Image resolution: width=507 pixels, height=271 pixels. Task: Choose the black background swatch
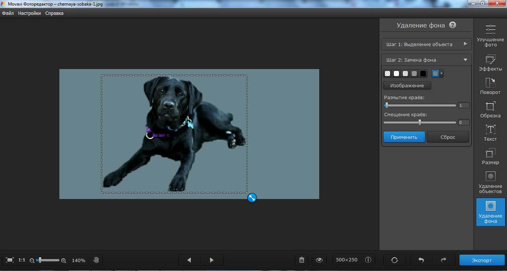[423, 74]
